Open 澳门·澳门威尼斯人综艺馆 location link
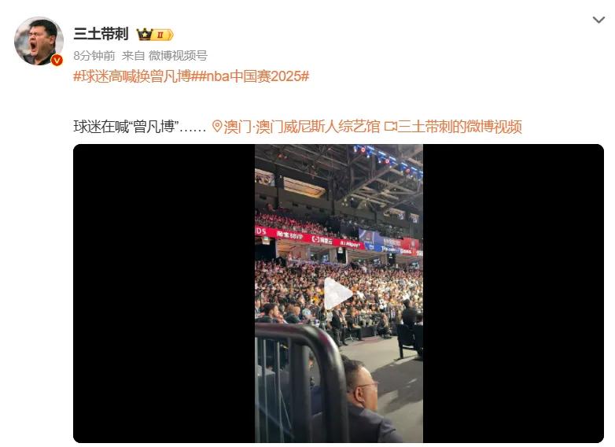The width and height of the screenshot is (615, 447). tap(302, 127)
